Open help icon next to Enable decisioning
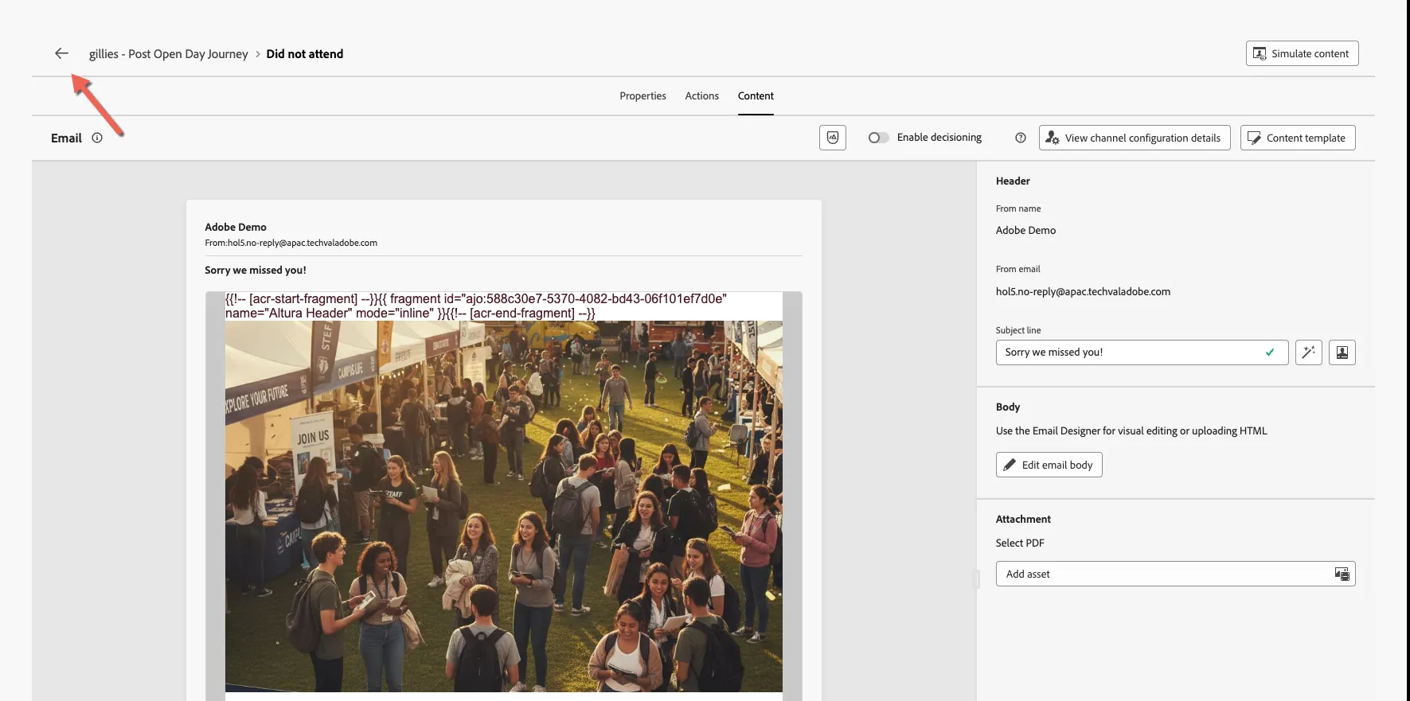This screenshot has height=701, width=1410. pos(1021,138)
